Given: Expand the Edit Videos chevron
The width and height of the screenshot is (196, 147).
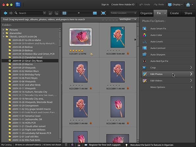Looking at the screenshot, I should 191,80.
